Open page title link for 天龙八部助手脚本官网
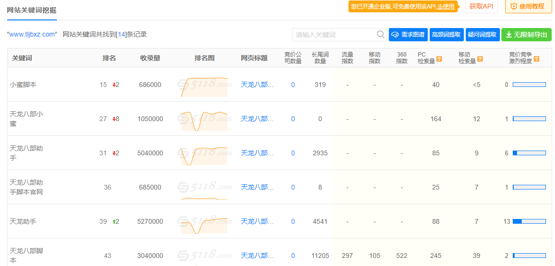The width and height of the screenshot is (555, 266). (x=257, y=187)
